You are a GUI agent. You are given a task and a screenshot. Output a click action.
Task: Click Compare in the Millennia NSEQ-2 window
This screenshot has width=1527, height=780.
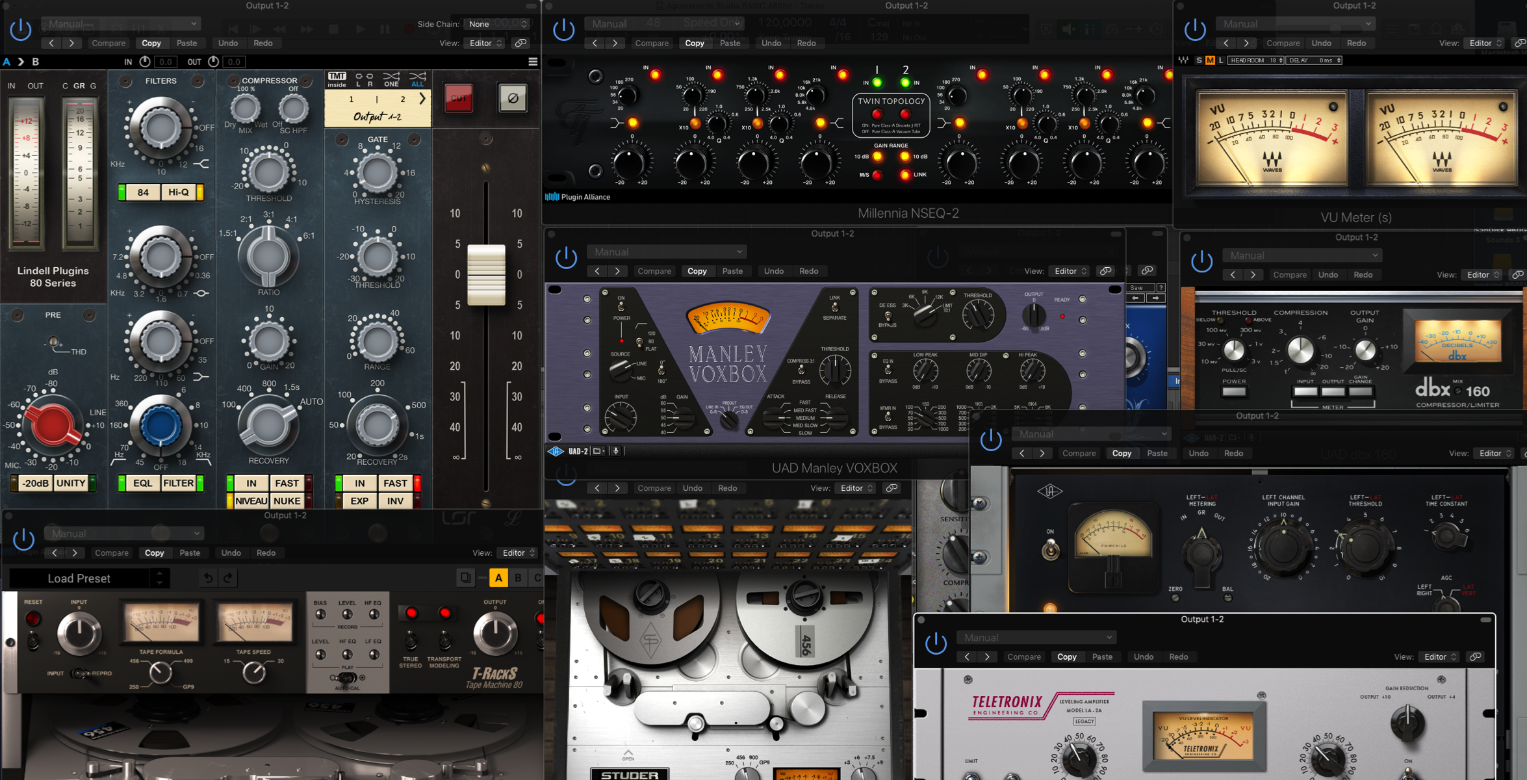[652, 44]
